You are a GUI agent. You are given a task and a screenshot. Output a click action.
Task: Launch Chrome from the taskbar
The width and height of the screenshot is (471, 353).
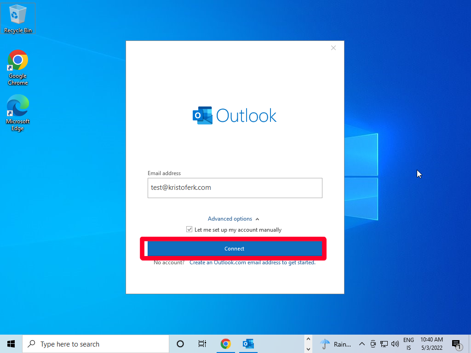click(x=225, y=344)
